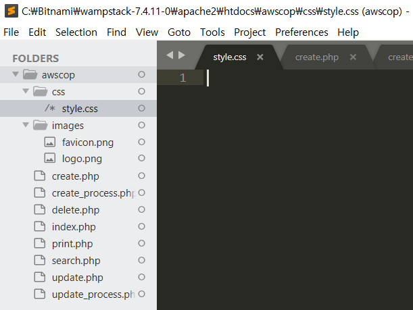Viewport: 413px width, 310px height.
Task: Open the Help menu
Action: tap(348, 32)
